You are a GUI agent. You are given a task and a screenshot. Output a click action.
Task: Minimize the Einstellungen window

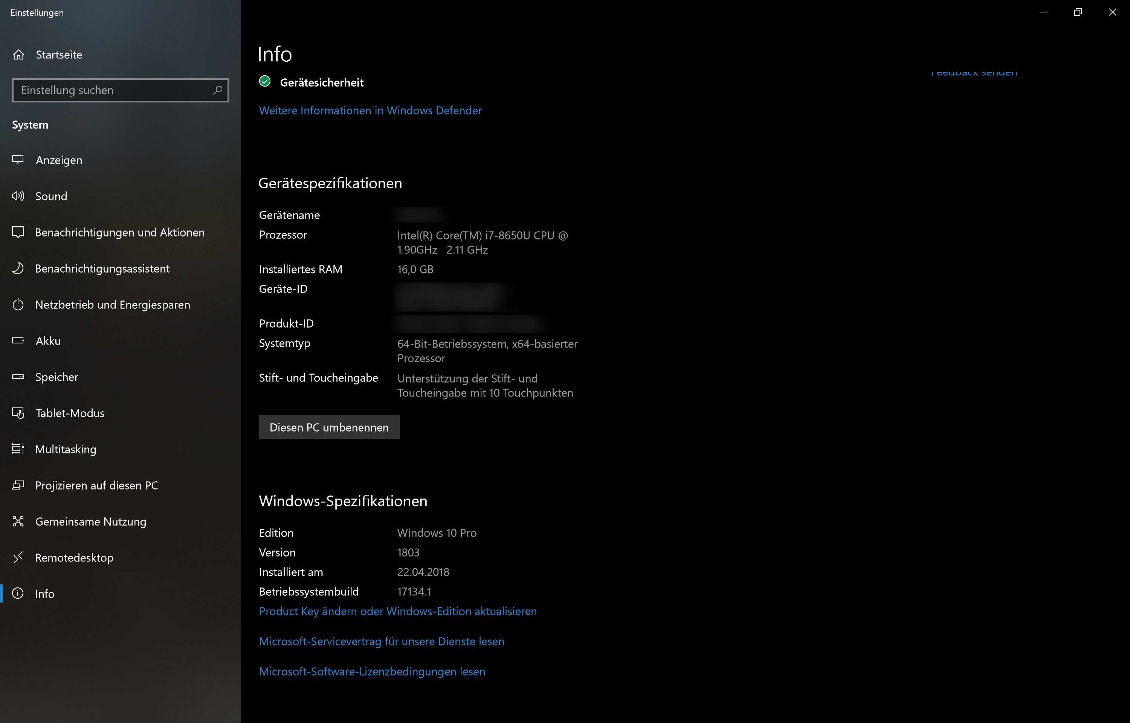coord(1043,12)
